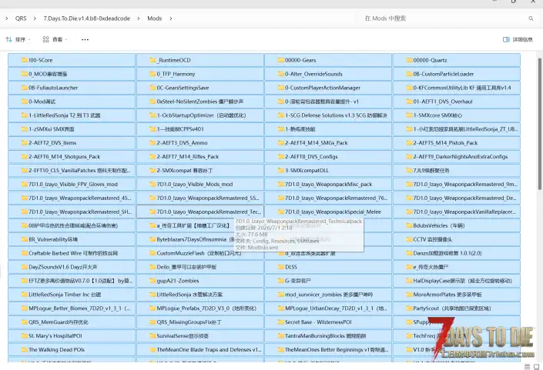Click the Secret Base - WildernessPOI folder name
The height and width of the screenshot is (370, 543).
point(318,322)
